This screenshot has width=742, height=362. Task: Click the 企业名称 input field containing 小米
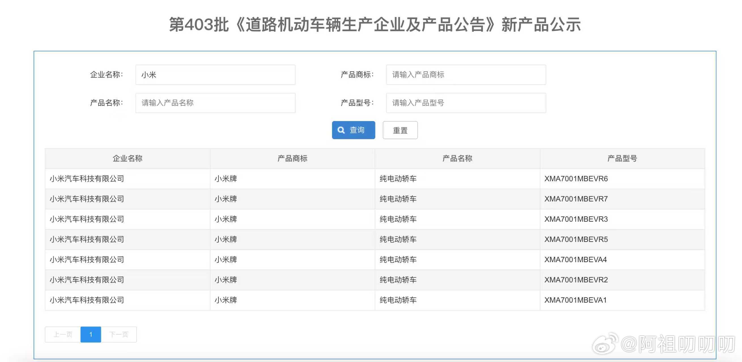(x=215, y=75)
